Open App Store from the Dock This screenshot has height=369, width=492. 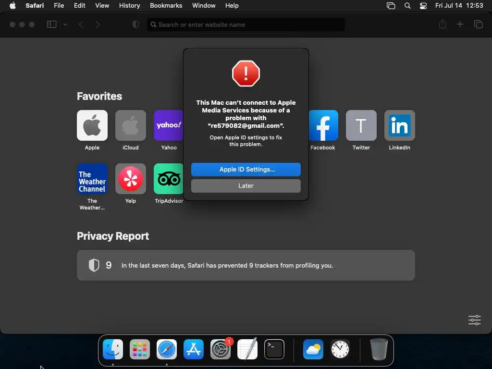click(194, 349)
